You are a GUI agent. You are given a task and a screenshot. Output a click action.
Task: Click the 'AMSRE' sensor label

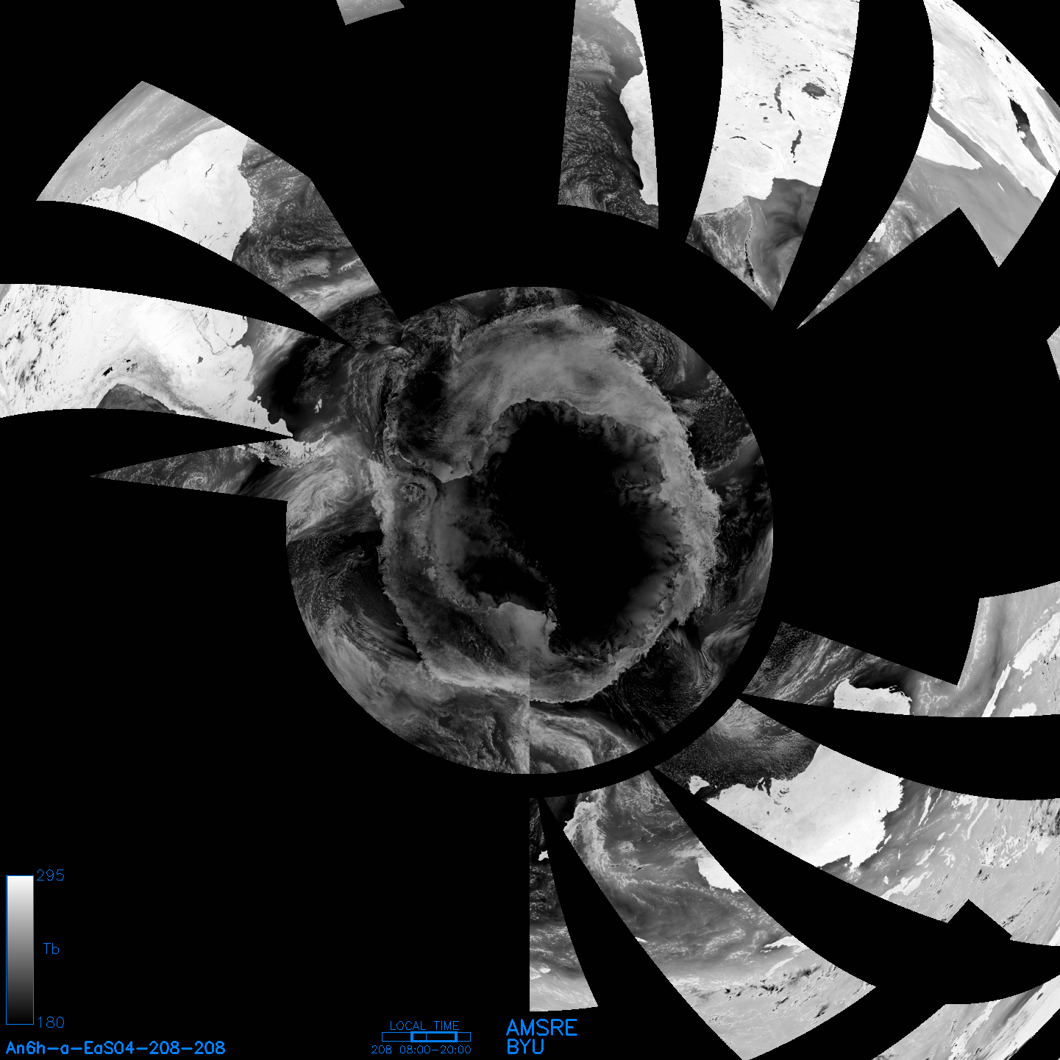tap(542, 1028)
